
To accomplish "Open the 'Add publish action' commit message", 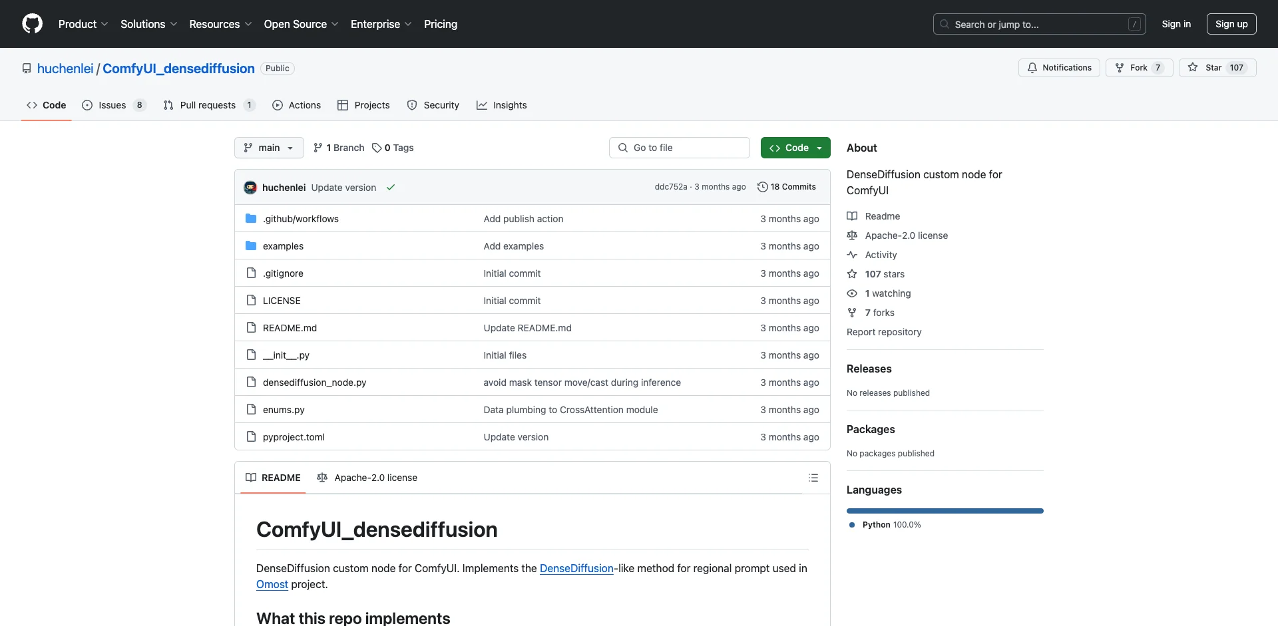I will point(523,219).
